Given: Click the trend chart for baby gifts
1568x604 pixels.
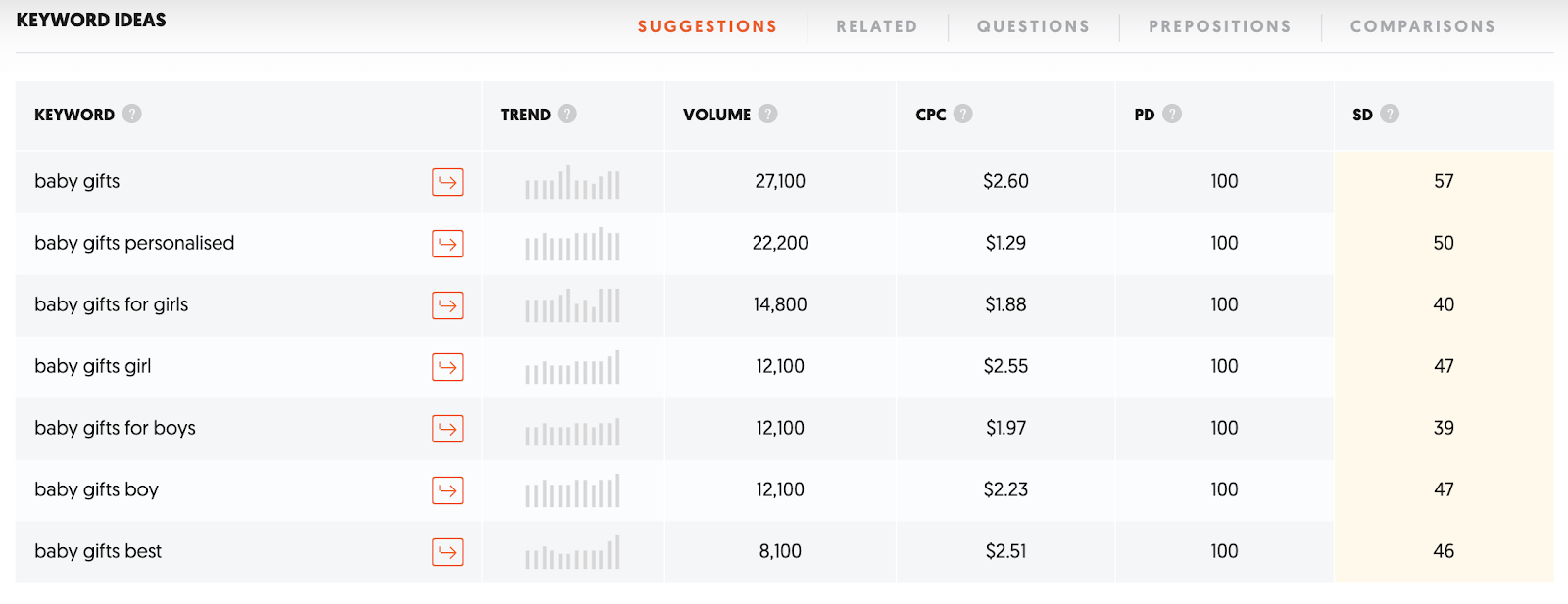Looking at the screenshot, I should click(572, 182).
